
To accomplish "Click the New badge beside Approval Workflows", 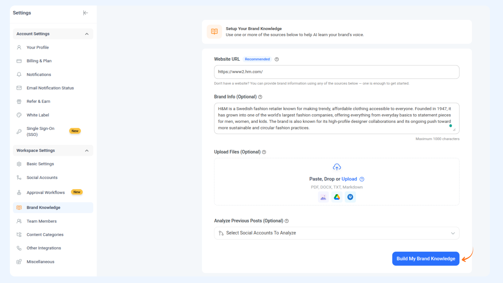I will (77, 192).
